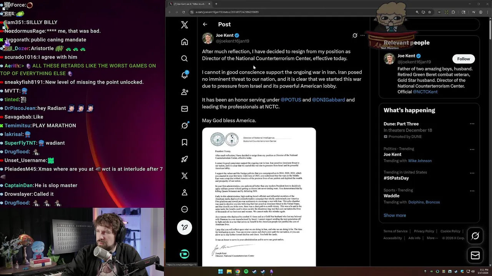The height and width of the screenshot is (276, 492).
Task: Open the Dolphins, Broncos trending link
Action: pos(424,202)
